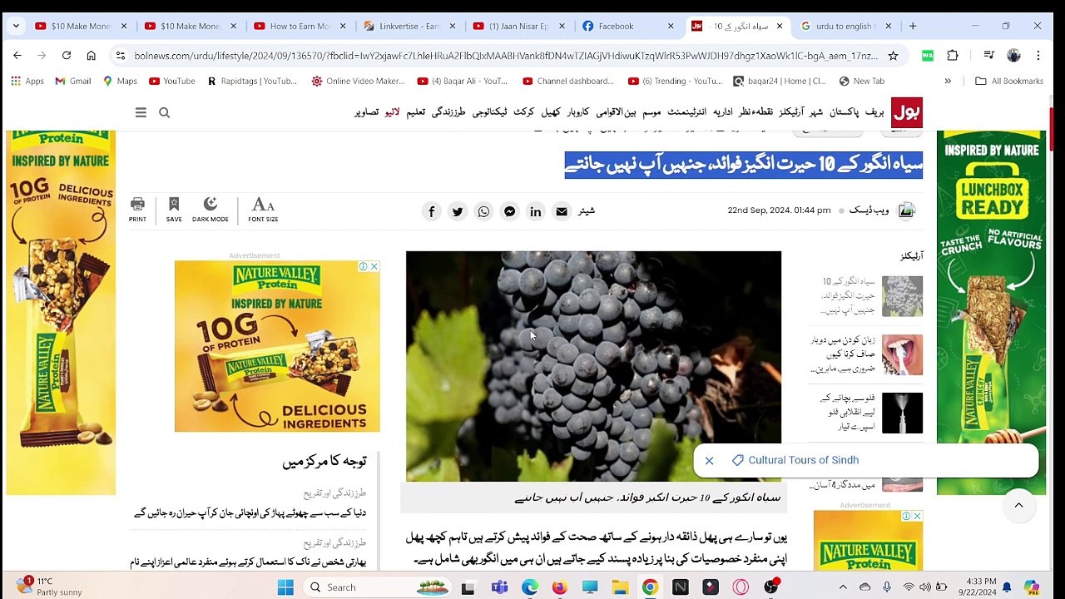Viewport: 1065px width, 599px height.
Task: Go back using the browser back arrow
Action: click(x=17, y=56)
